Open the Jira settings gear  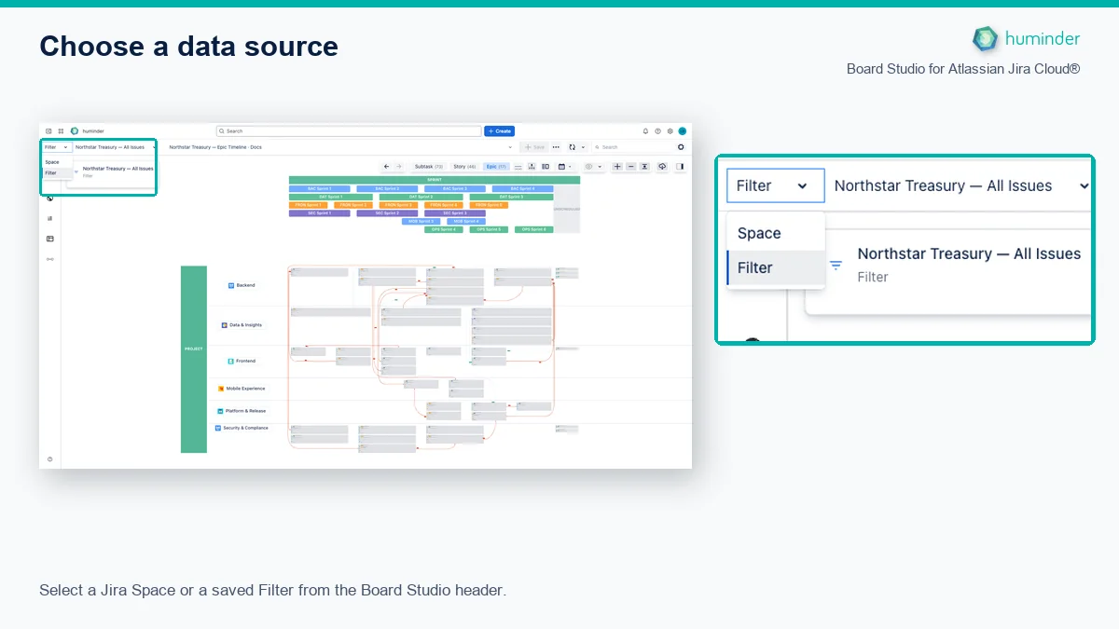pos(670,131)
